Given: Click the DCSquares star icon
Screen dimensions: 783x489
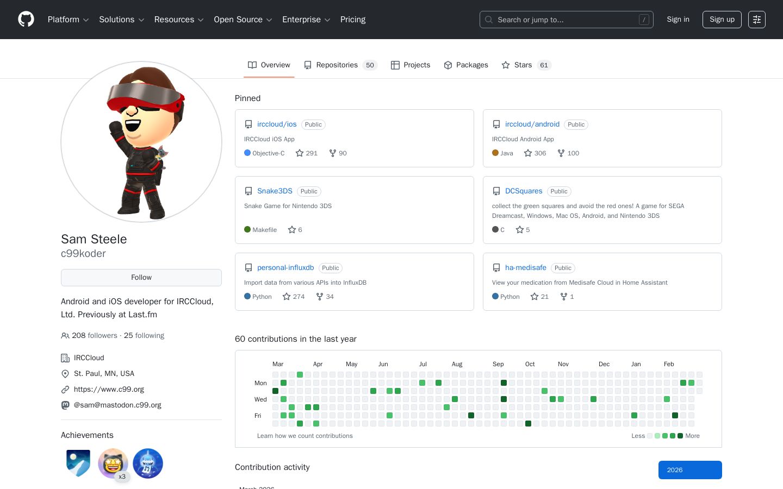Looking at the screenshot, I should [x=520, y=230].
